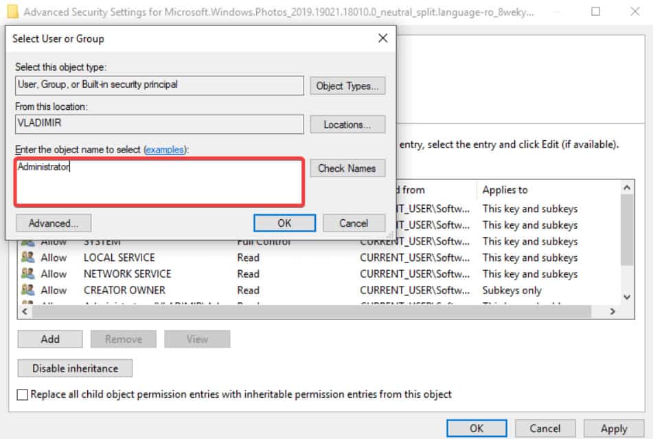The width and height of the screenshot is (653, 439).
Task: Enable Replace all child object permission entries
Action: 23,394
